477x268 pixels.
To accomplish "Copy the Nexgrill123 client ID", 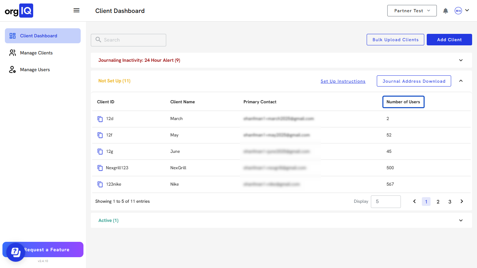I will point(100,168).
